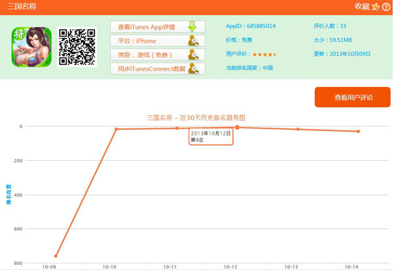Viewport: 393px width, 270px height.
Task: Click the QR code image
Action: click(77, 46)
